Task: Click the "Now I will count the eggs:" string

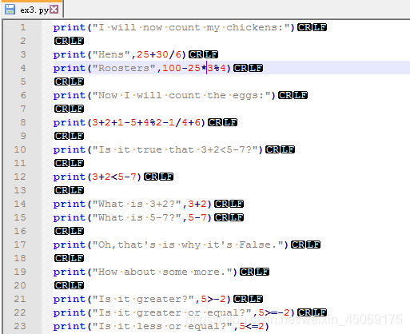Action: point(181,95)
